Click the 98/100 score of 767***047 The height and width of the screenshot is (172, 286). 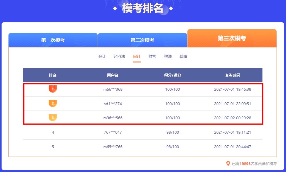tap(173, 132)
